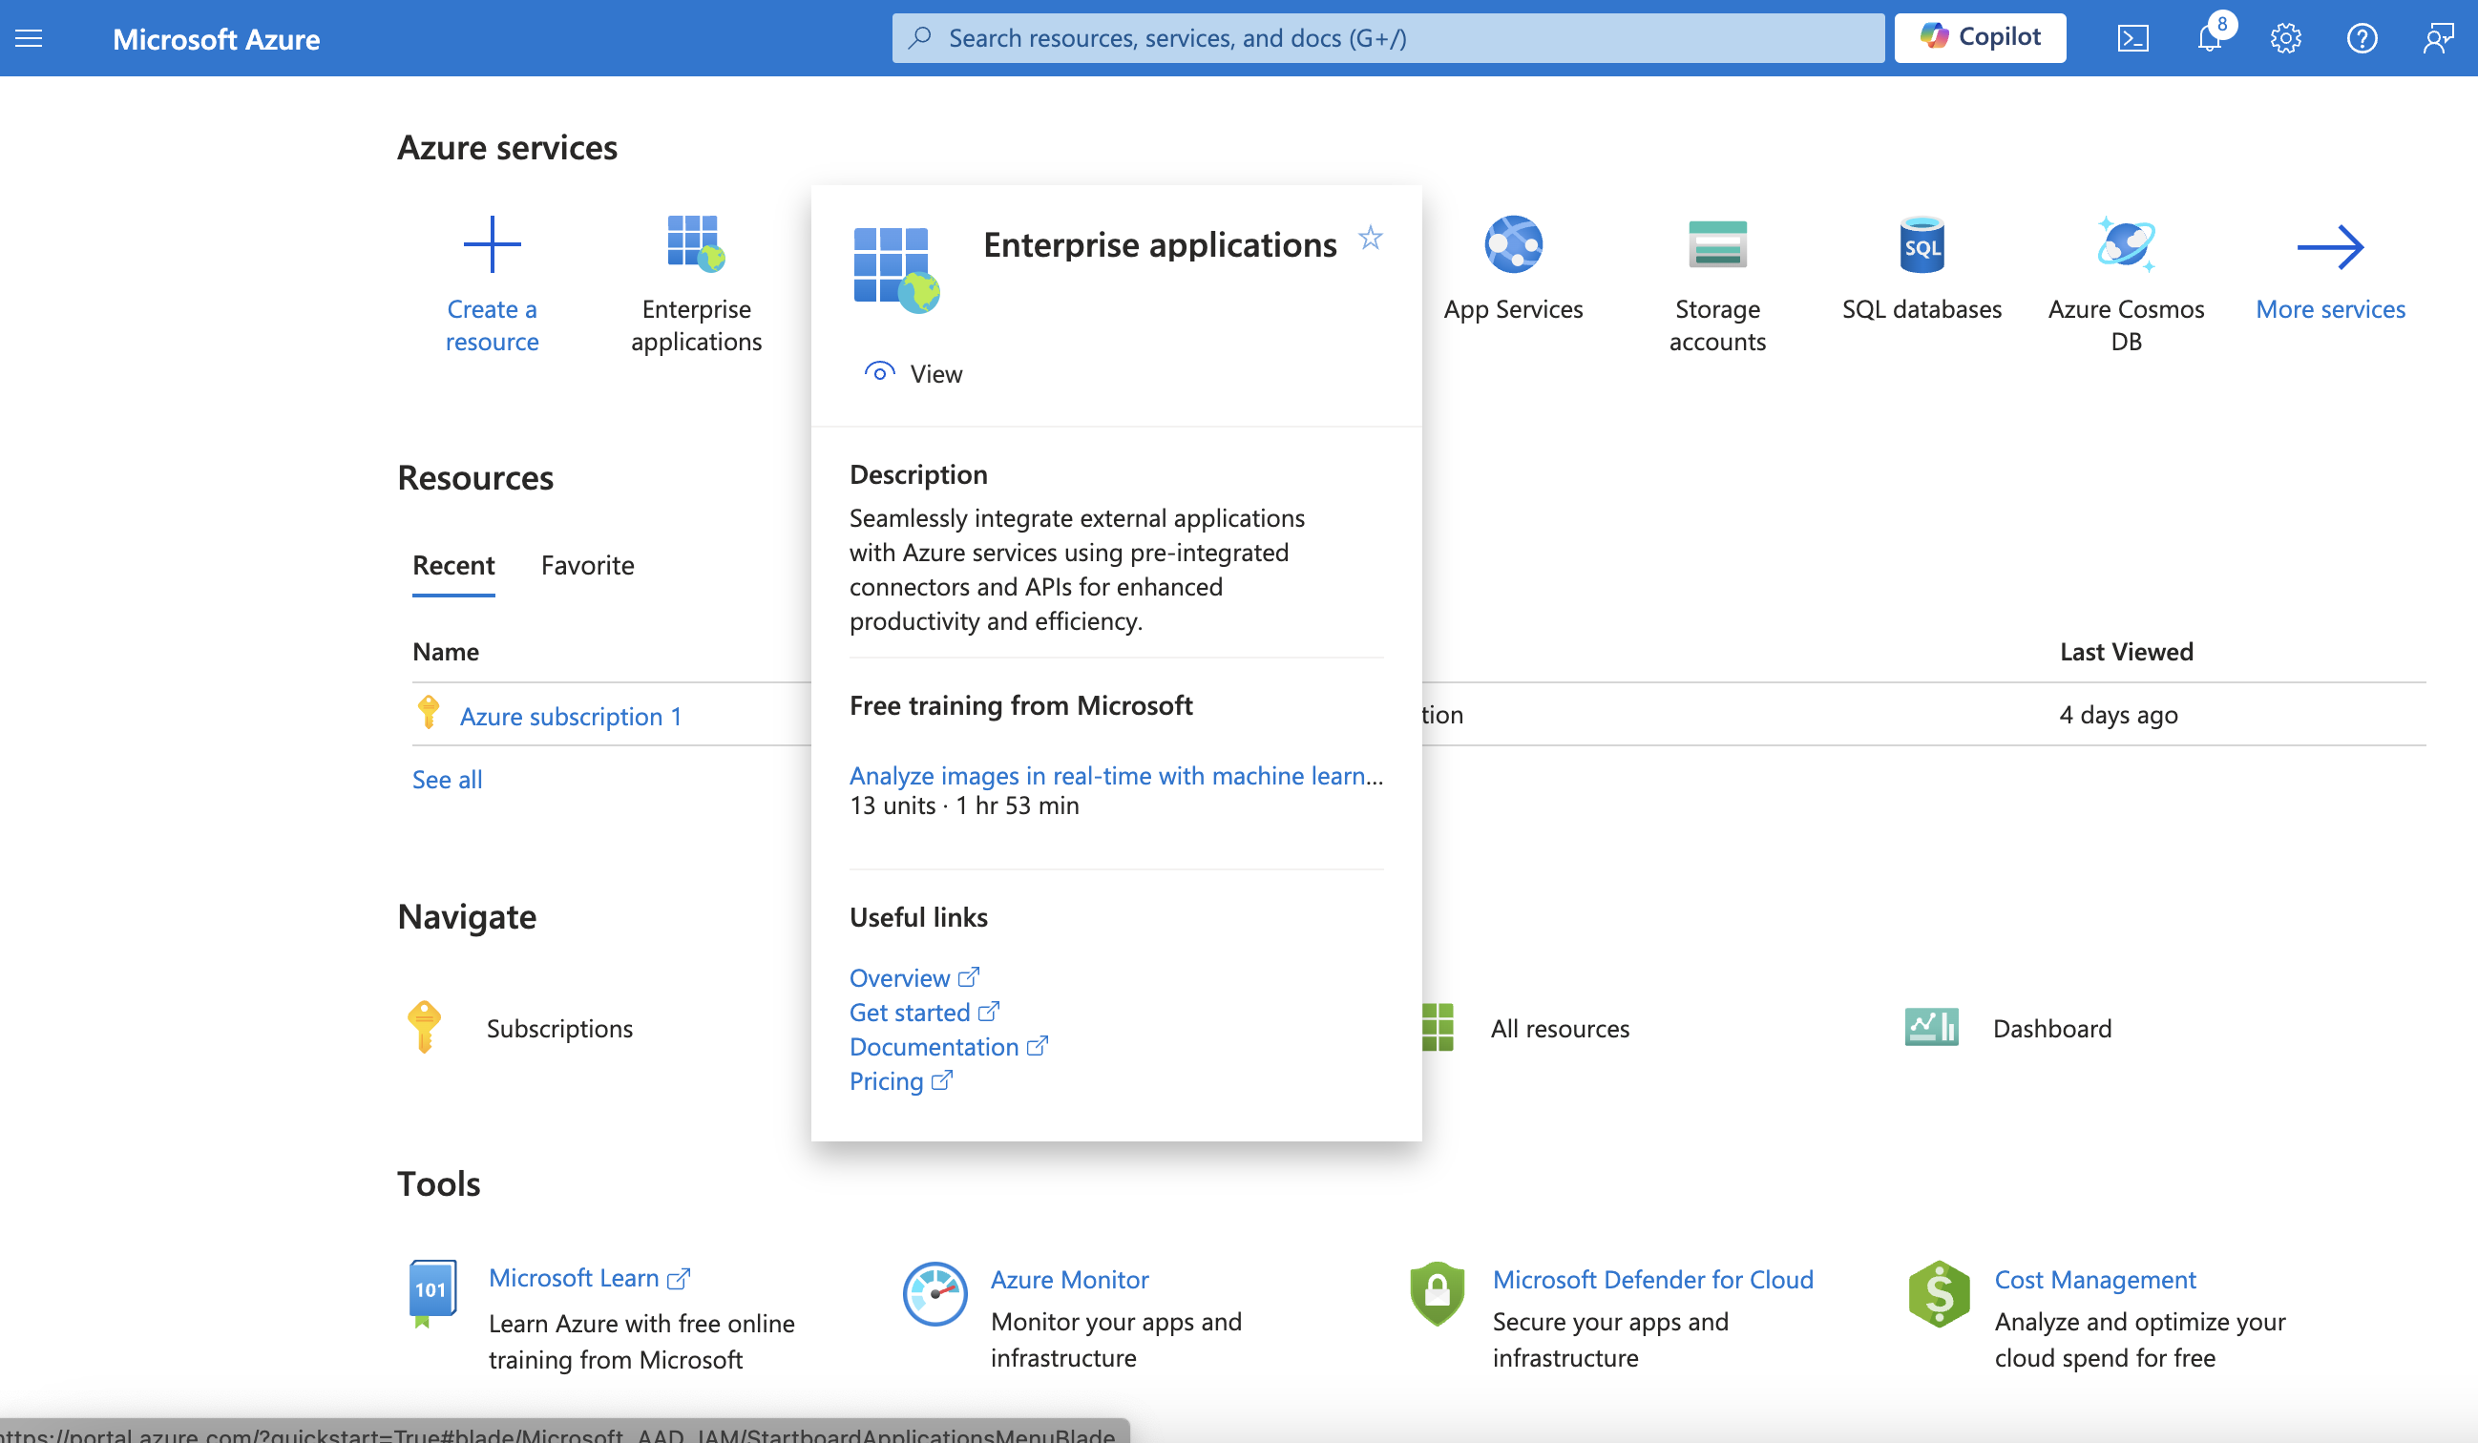Open the hamburger portal menu
The height and width of the screenshot is (1443, 2478).
coord(29,38)
